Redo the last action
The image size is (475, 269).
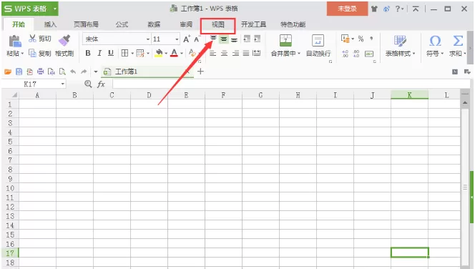coord(84,72)
